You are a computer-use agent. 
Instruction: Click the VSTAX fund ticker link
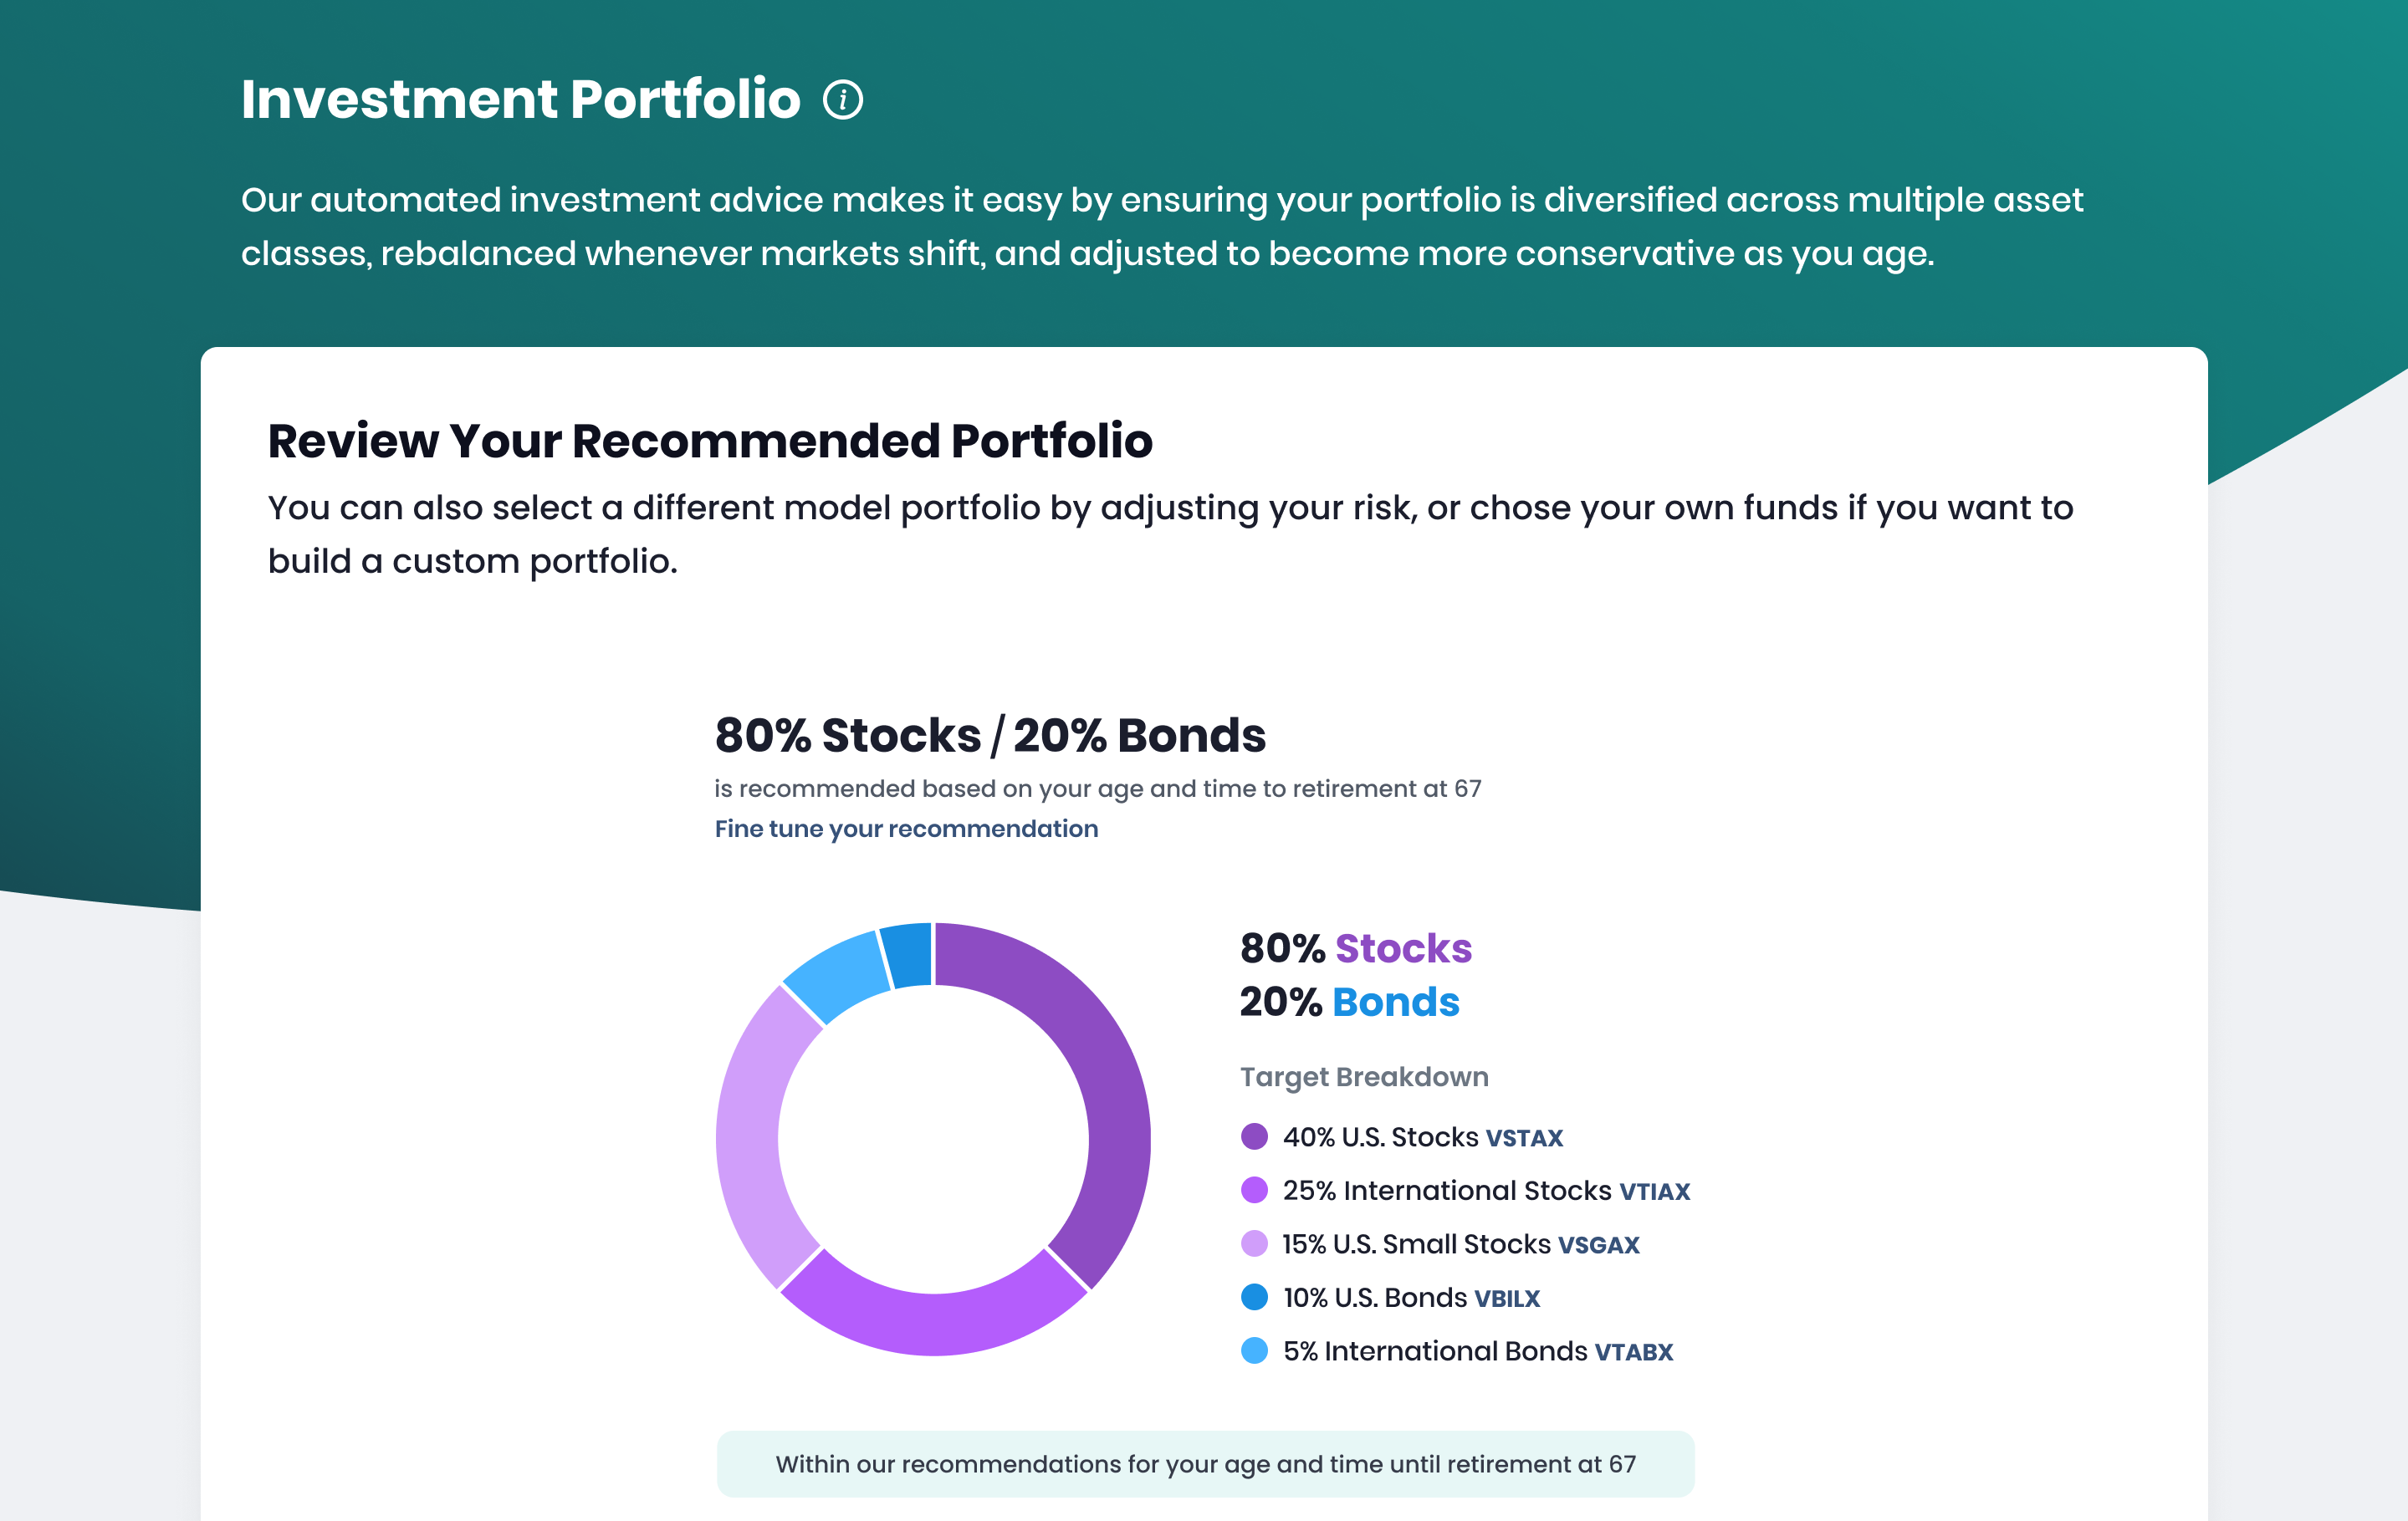coord(1524,1138)
